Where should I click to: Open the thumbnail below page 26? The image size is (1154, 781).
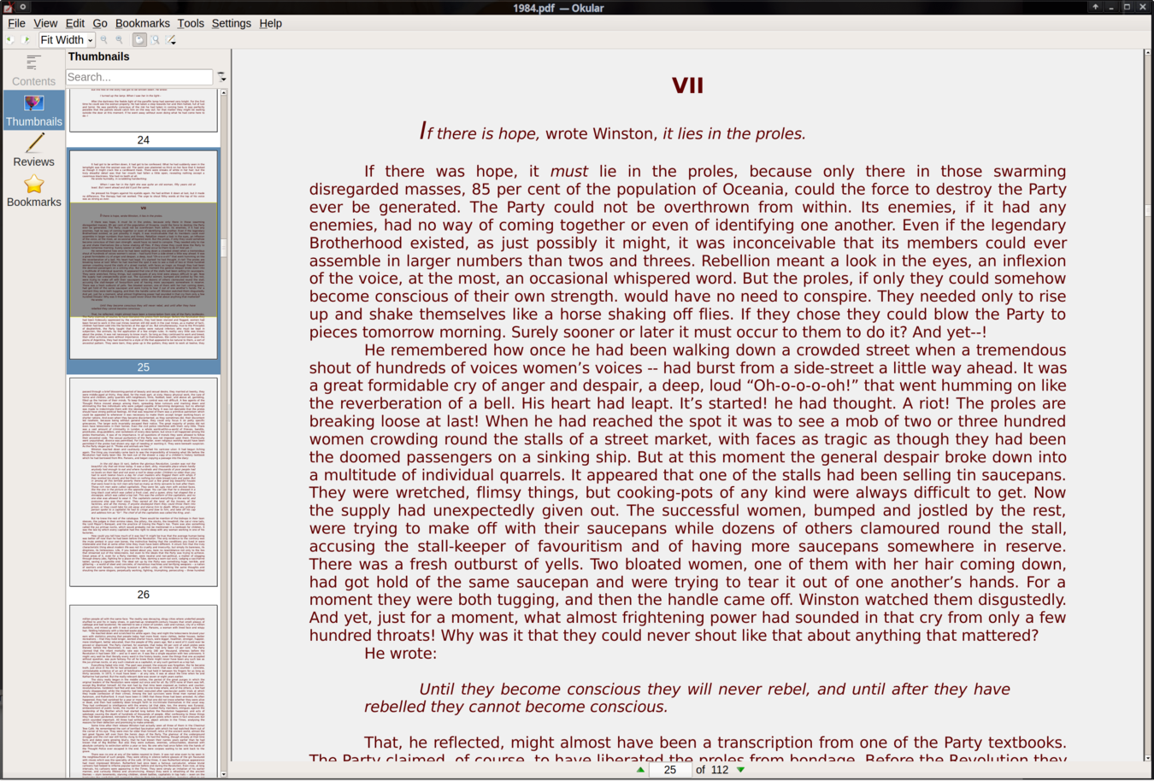[x=143, y=691]
